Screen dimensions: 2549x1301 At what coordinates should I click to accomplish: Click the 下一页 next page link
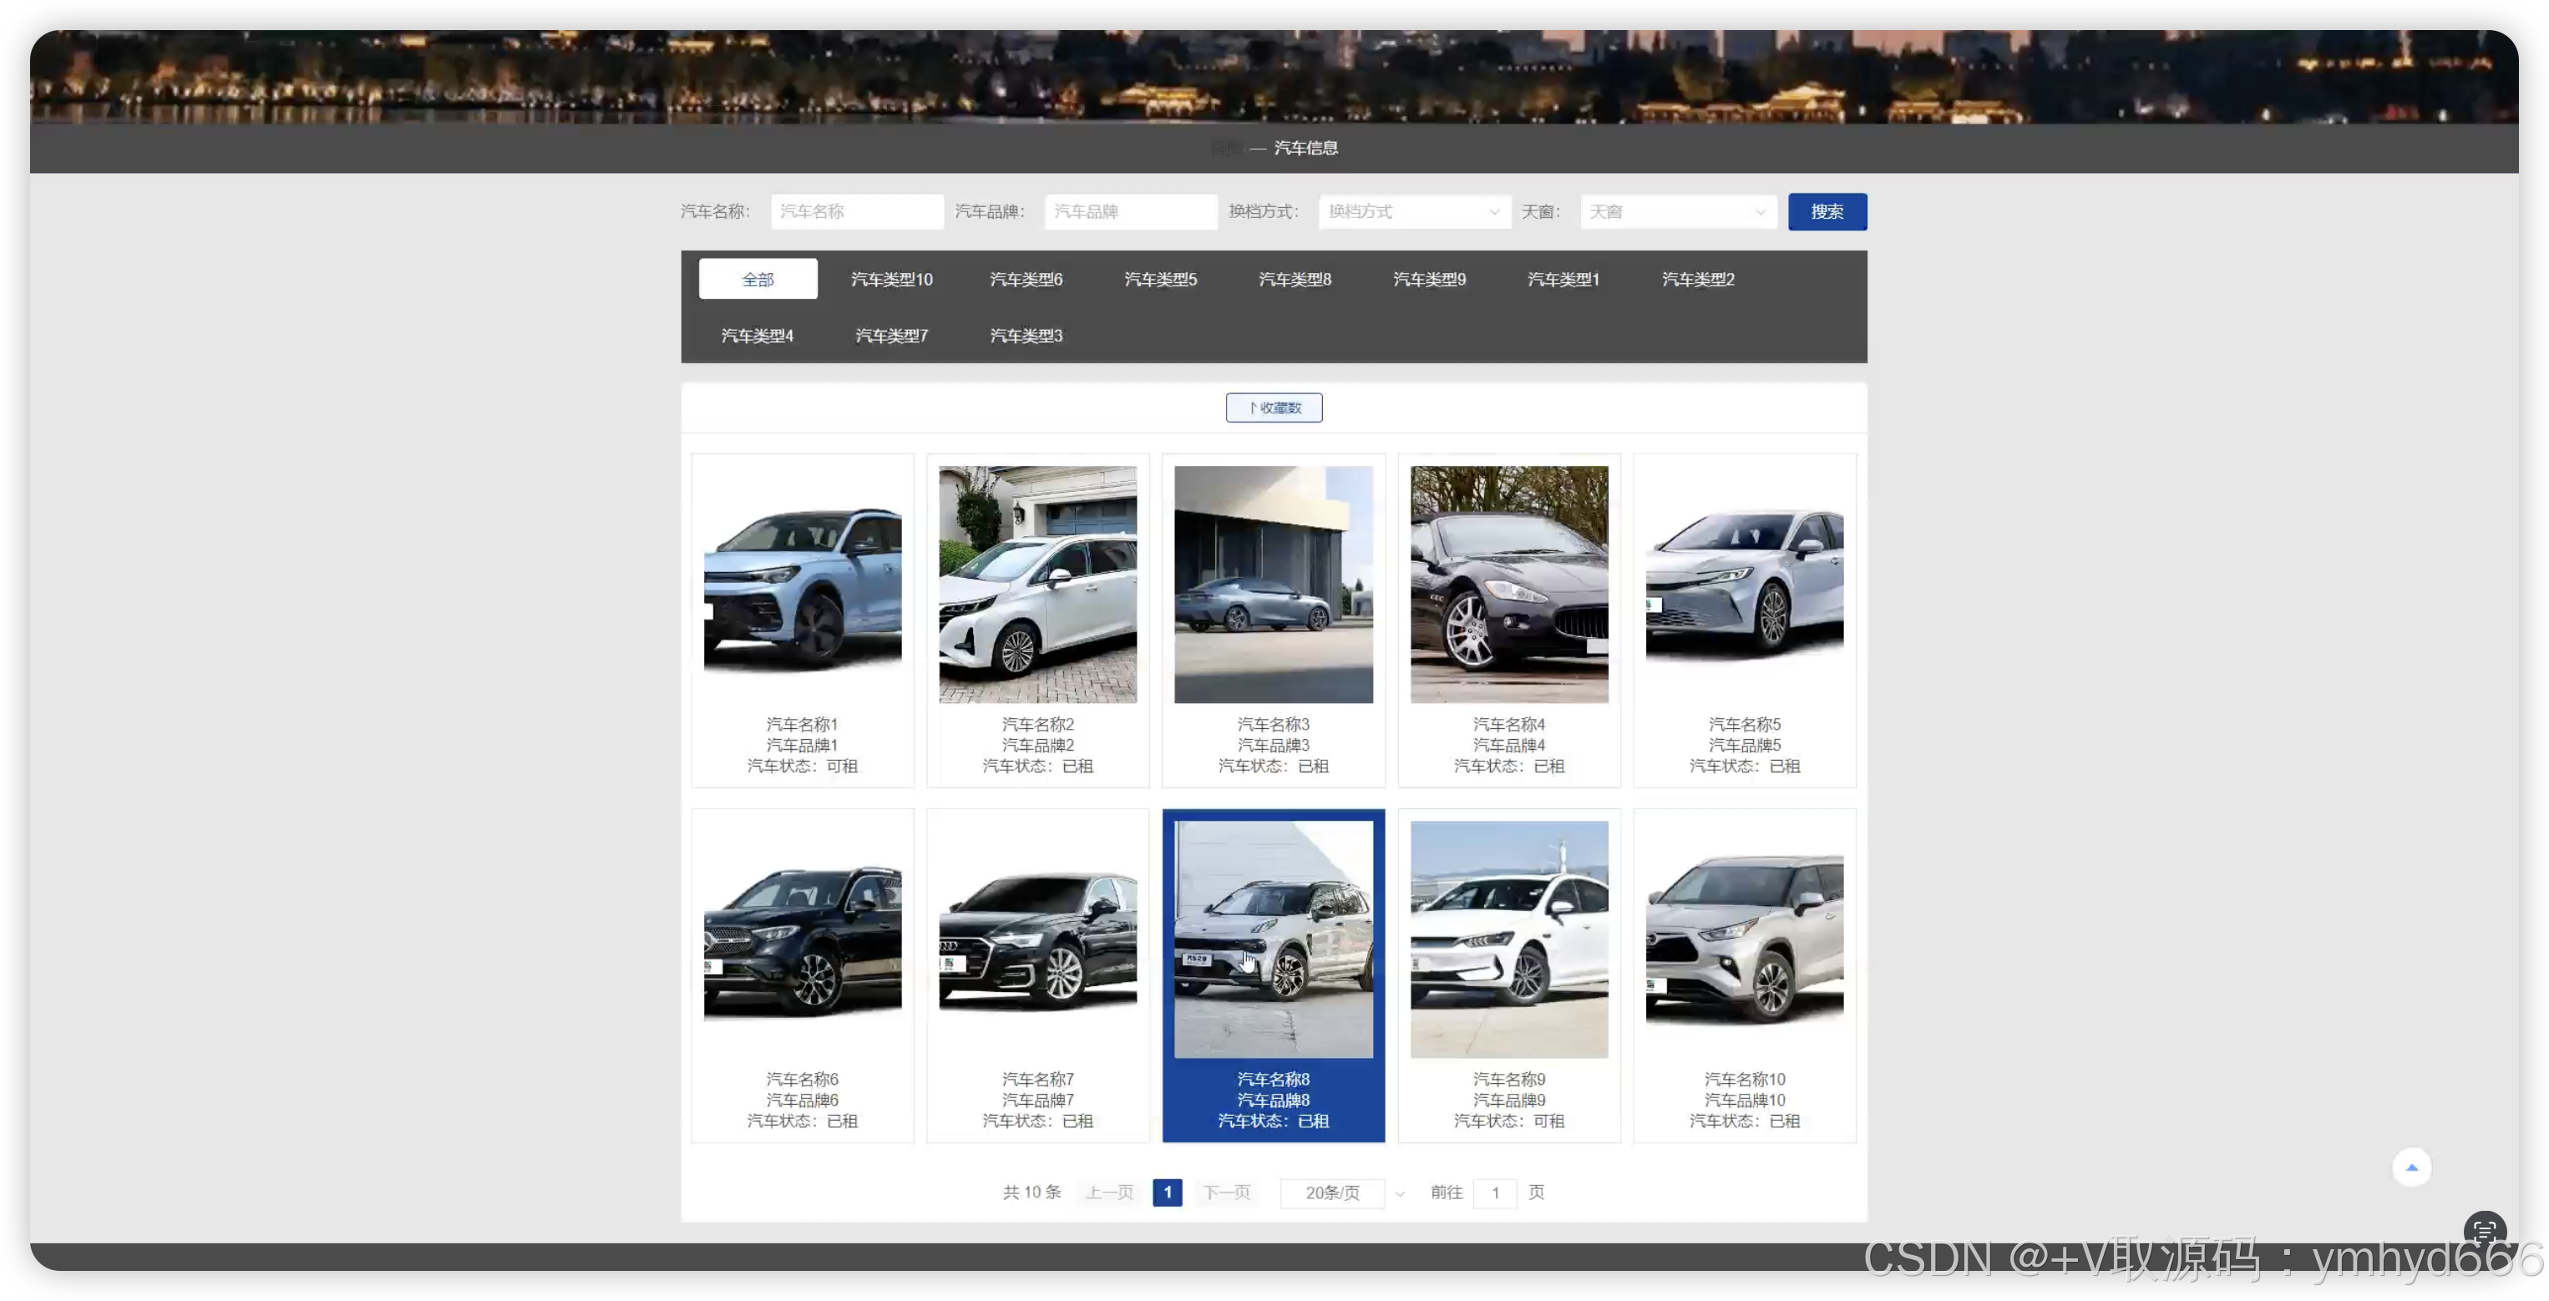coord(1227,1193)
